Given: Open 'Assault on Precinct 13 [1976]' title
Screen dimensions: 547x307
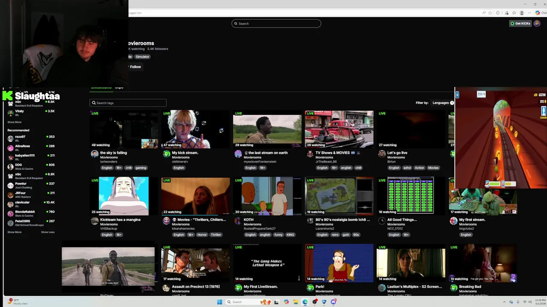Looking at the screenshot, I should 196,287.
